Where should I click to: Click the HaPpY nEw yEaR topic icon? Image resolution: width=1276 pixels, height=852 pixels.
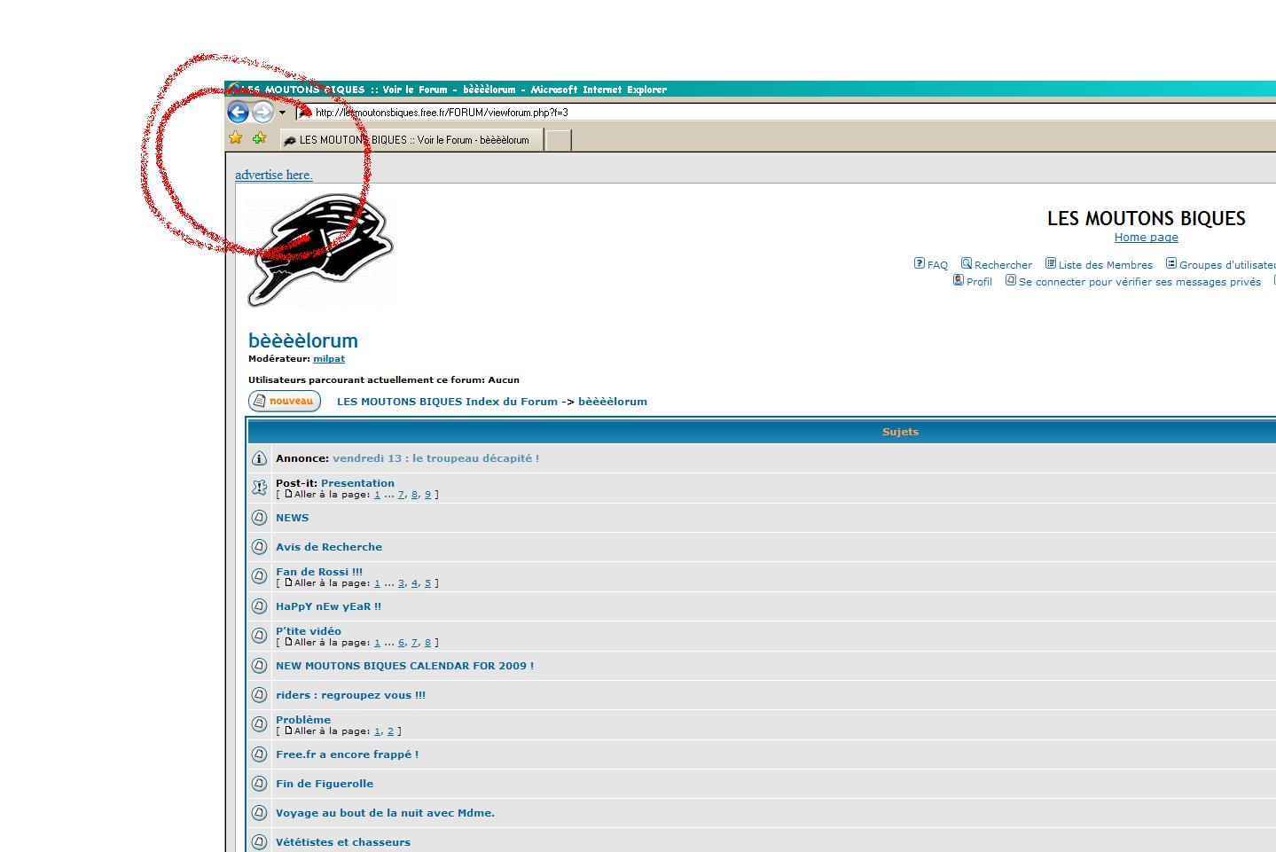[259, 606]
